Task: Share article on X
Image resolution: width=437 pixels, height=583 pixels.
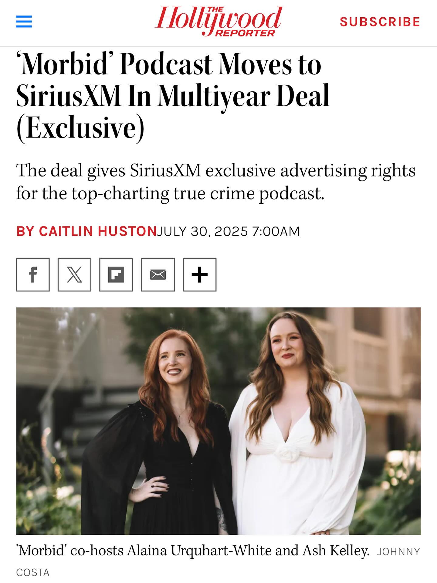Action: (74, 274)
